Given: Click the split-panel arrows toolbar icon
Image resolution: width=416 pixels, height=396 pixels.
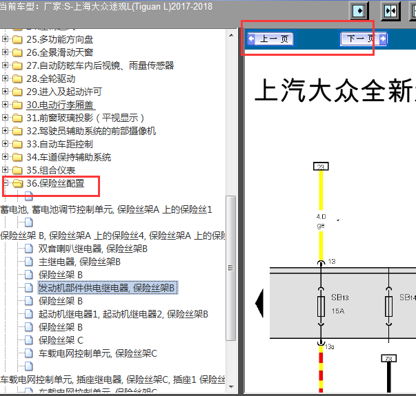Looking at the screenshot, I should tap(390, 11).
